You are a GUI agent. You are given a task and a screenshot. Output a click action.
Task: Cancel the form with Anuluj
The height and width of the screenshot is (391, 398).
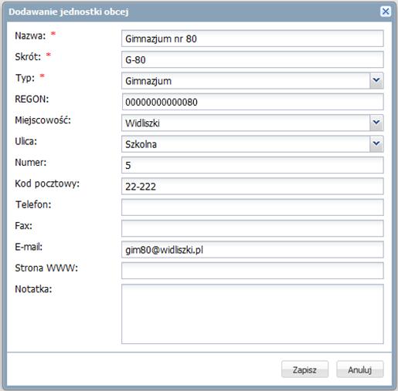click(360, 369)
